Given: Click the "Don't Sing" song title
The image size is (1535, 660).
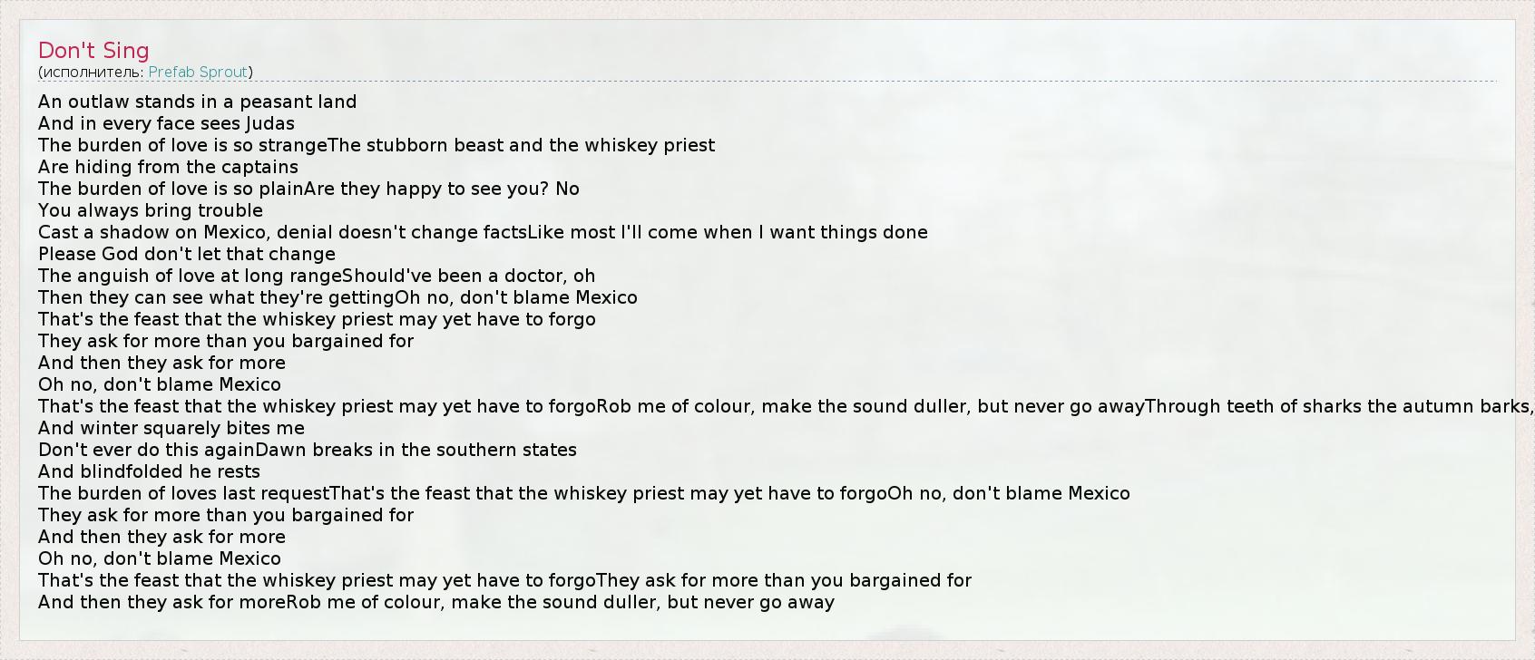Looking at the screenshot, I should (93, 51).
